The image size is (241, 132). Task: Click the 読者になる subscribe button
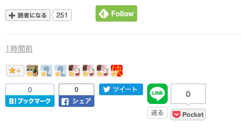pyautogui.click(x=28, y=15)
